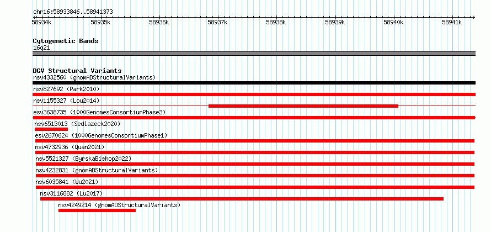Click the red nsv6035841 variant bar
Screen dimensions: 491x232
point(255,187)
